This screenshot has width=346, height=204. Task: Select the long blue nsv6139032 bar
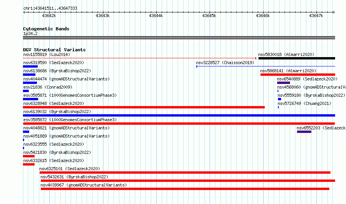[x=179, y=115]
